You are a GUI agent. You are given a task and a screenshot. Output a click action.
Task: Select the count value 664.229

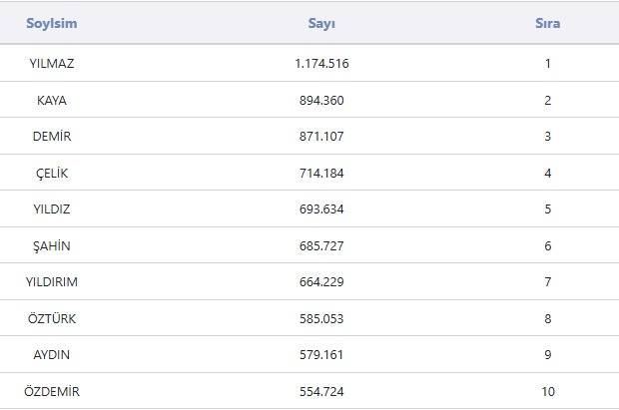[x=321, y=282]
